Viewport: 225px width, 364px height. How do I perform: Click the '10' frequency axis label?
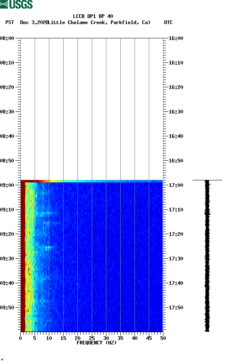coord(49,338)
